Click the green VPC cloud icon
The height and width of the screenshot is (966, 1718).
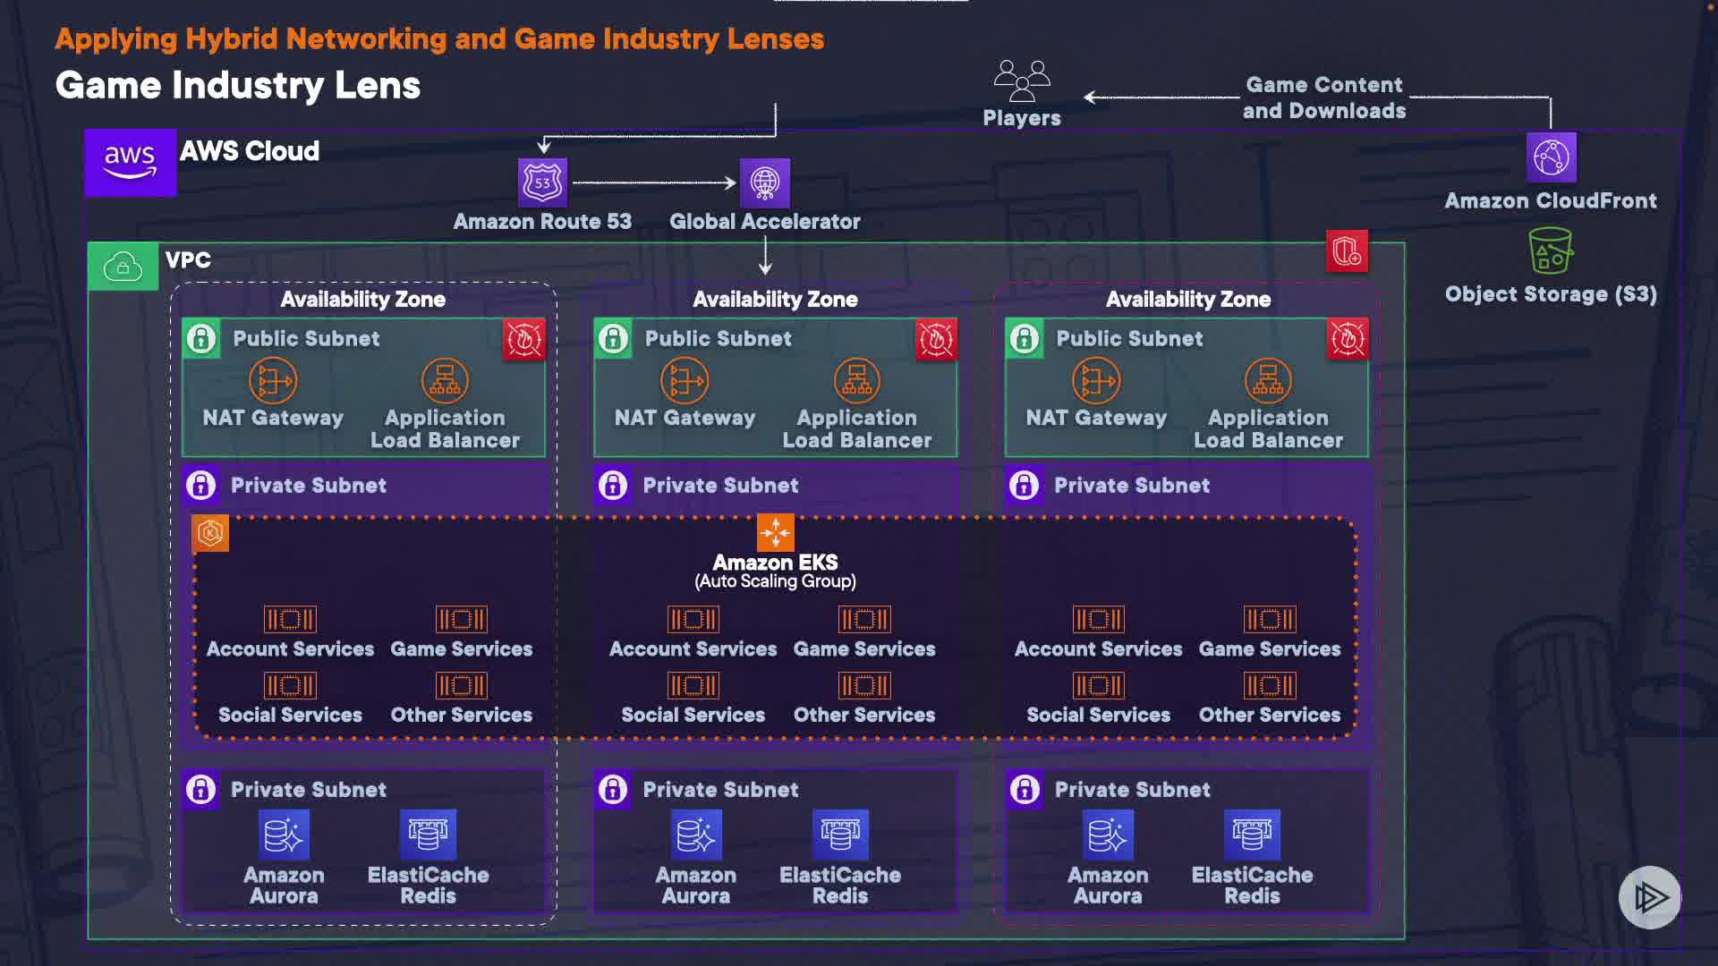(123, 266)
